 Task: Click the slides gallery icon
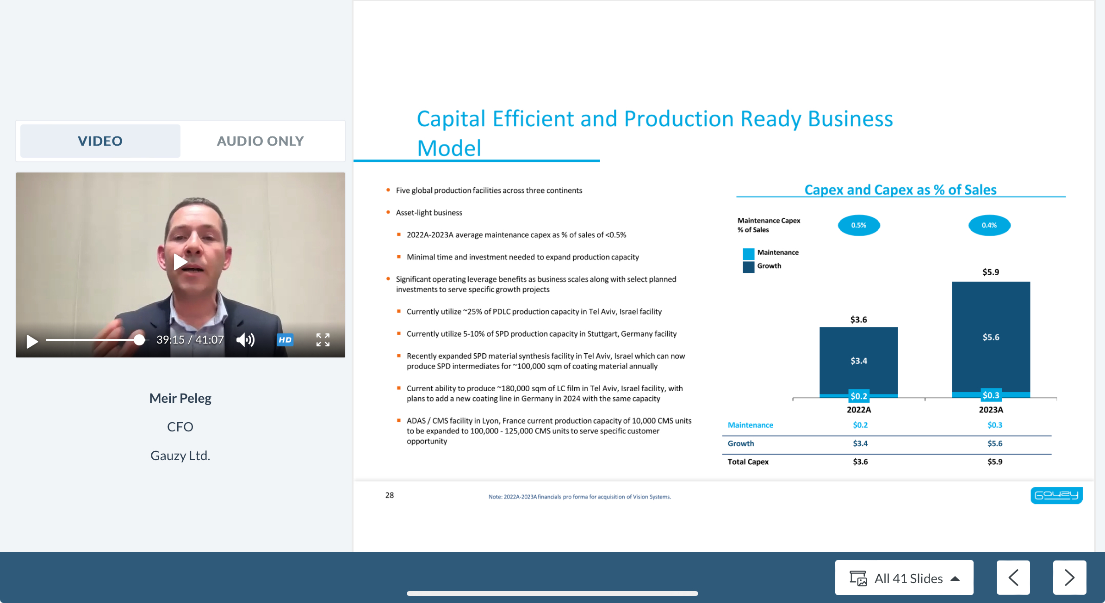click(858, 578)
